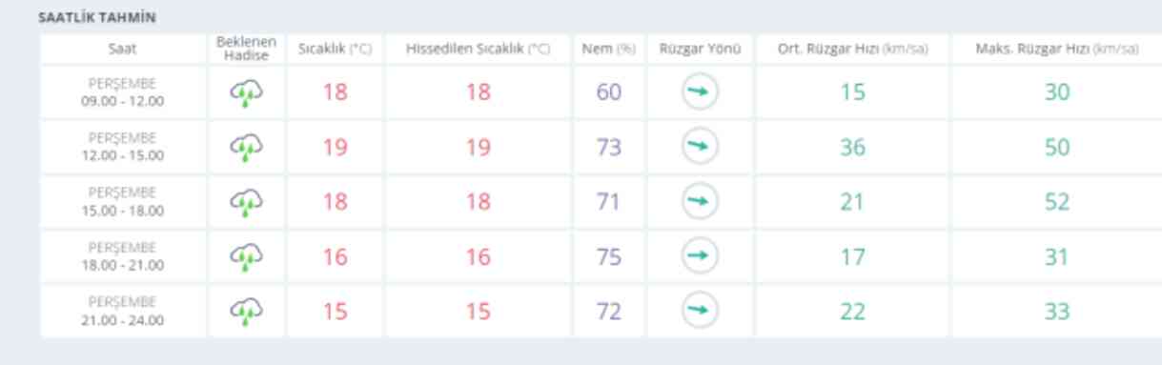The height and width of the screenshot is (365, 1162).
Task: Click average wind speed value 22
Action: click(853, 312)
